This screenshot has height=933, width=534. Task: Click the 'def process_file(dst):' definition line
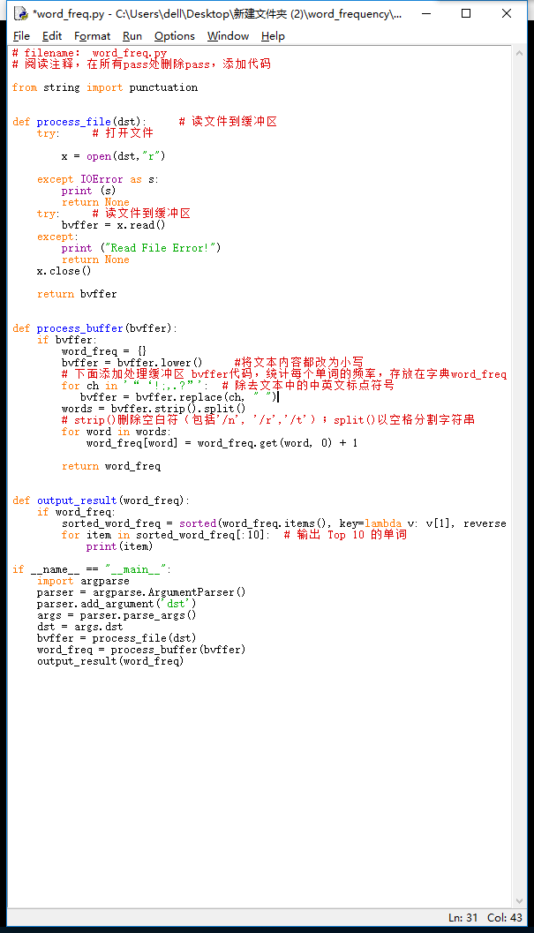pyautogui.click(x=79, y=122)
